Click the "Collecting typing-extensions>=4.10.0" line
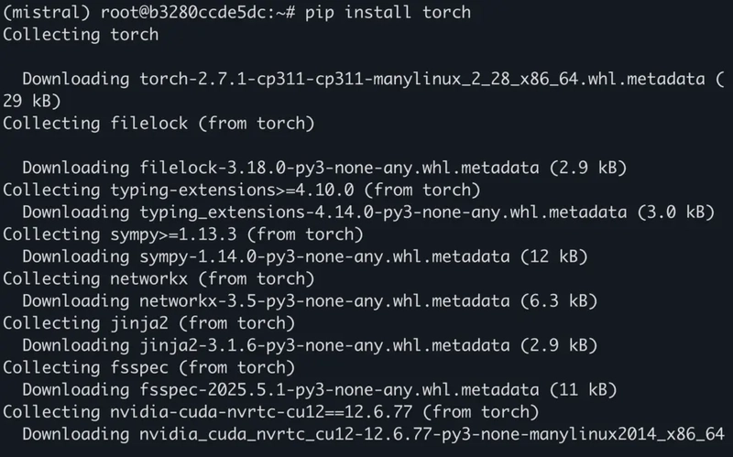The height and width of the screenshot is (457, 733). tap(242, 190)
